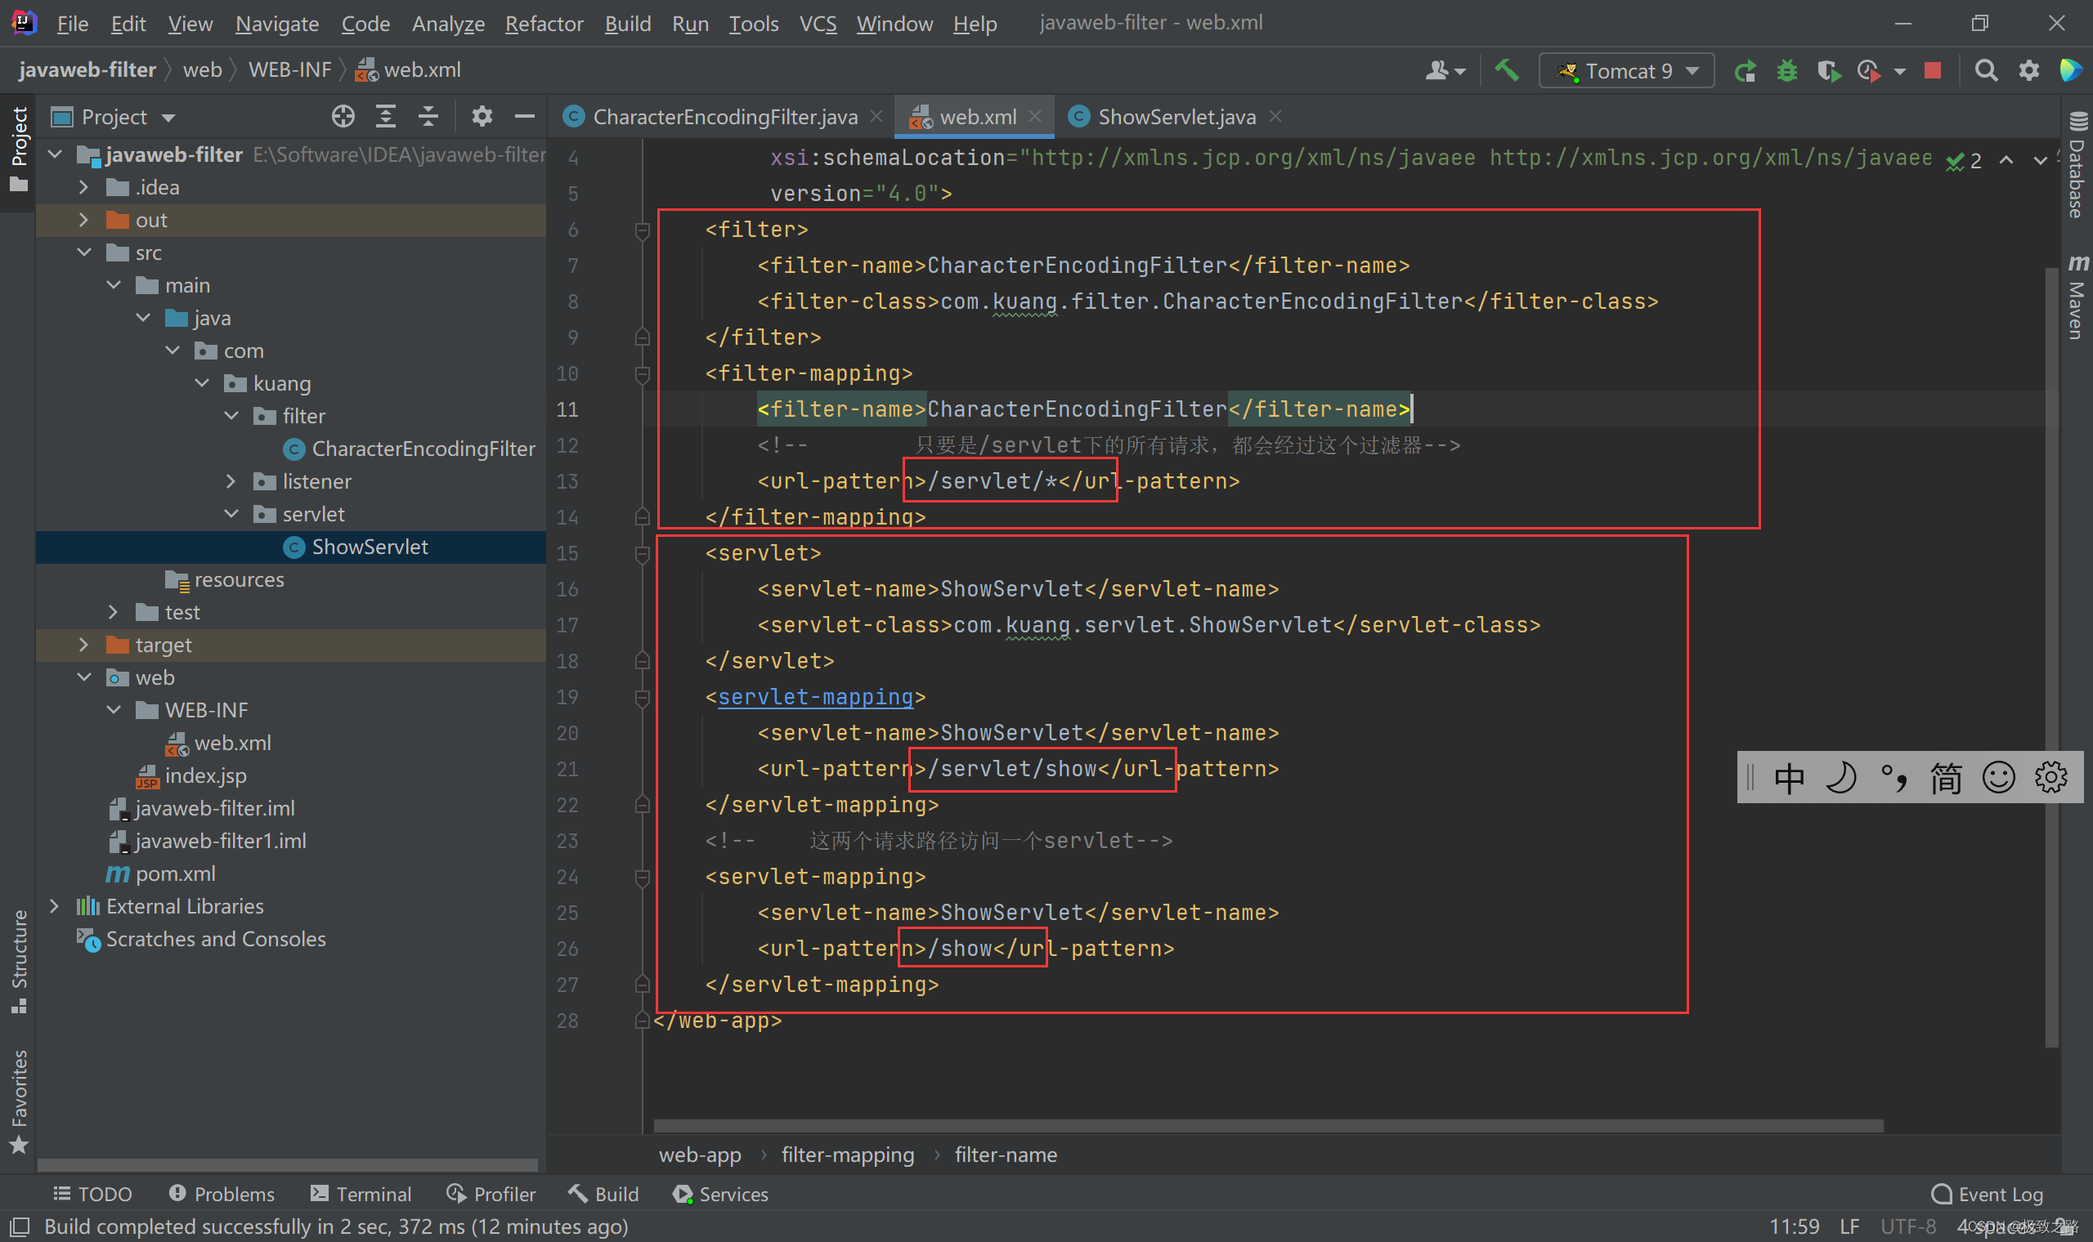
Task: Expand the test folder
Action: tap(113, 612)
